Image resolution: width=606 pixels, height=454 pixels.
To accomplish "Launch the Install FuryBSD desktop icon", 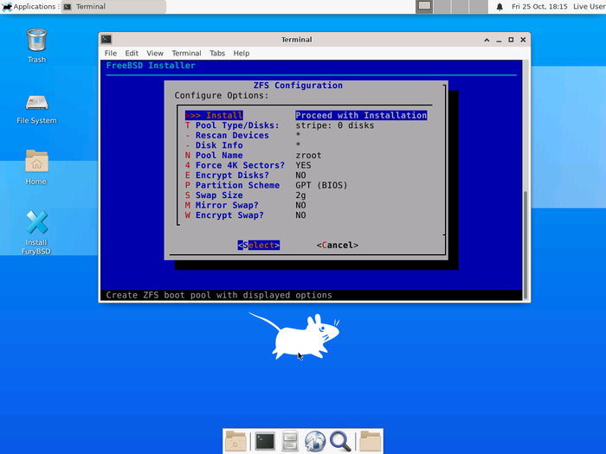I will point(36,232).
